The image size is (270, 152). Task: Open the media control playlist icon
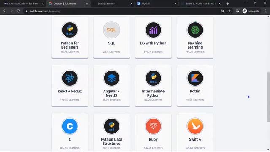[238, 11]
